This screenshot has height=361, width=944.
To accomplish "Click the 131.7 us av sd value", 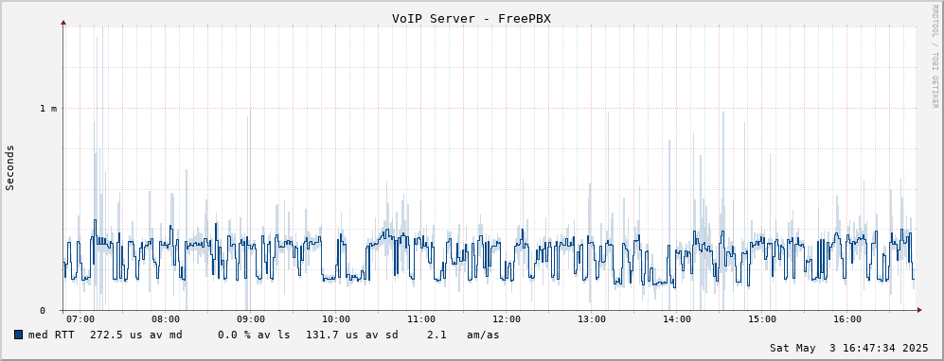I will [x=351, y=335].
